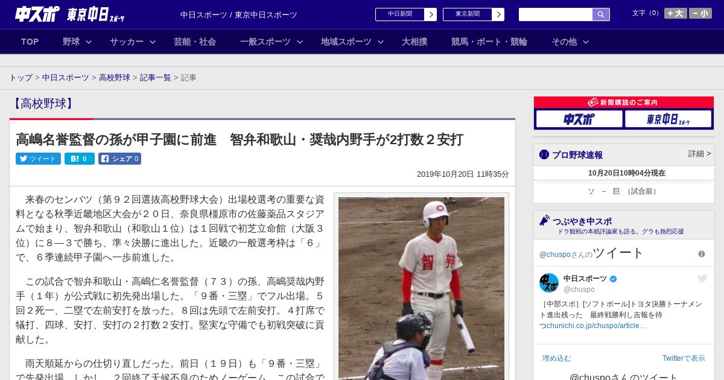The image size is (724, 380).
Task: Click the 記事一覧 breadcrumb link
Action: (156, 78)
